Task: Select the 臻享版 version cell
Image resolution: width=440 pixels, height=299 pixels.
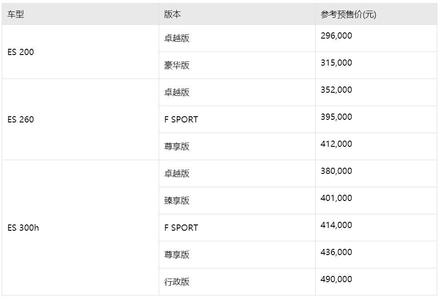Action: coord(237,201)
